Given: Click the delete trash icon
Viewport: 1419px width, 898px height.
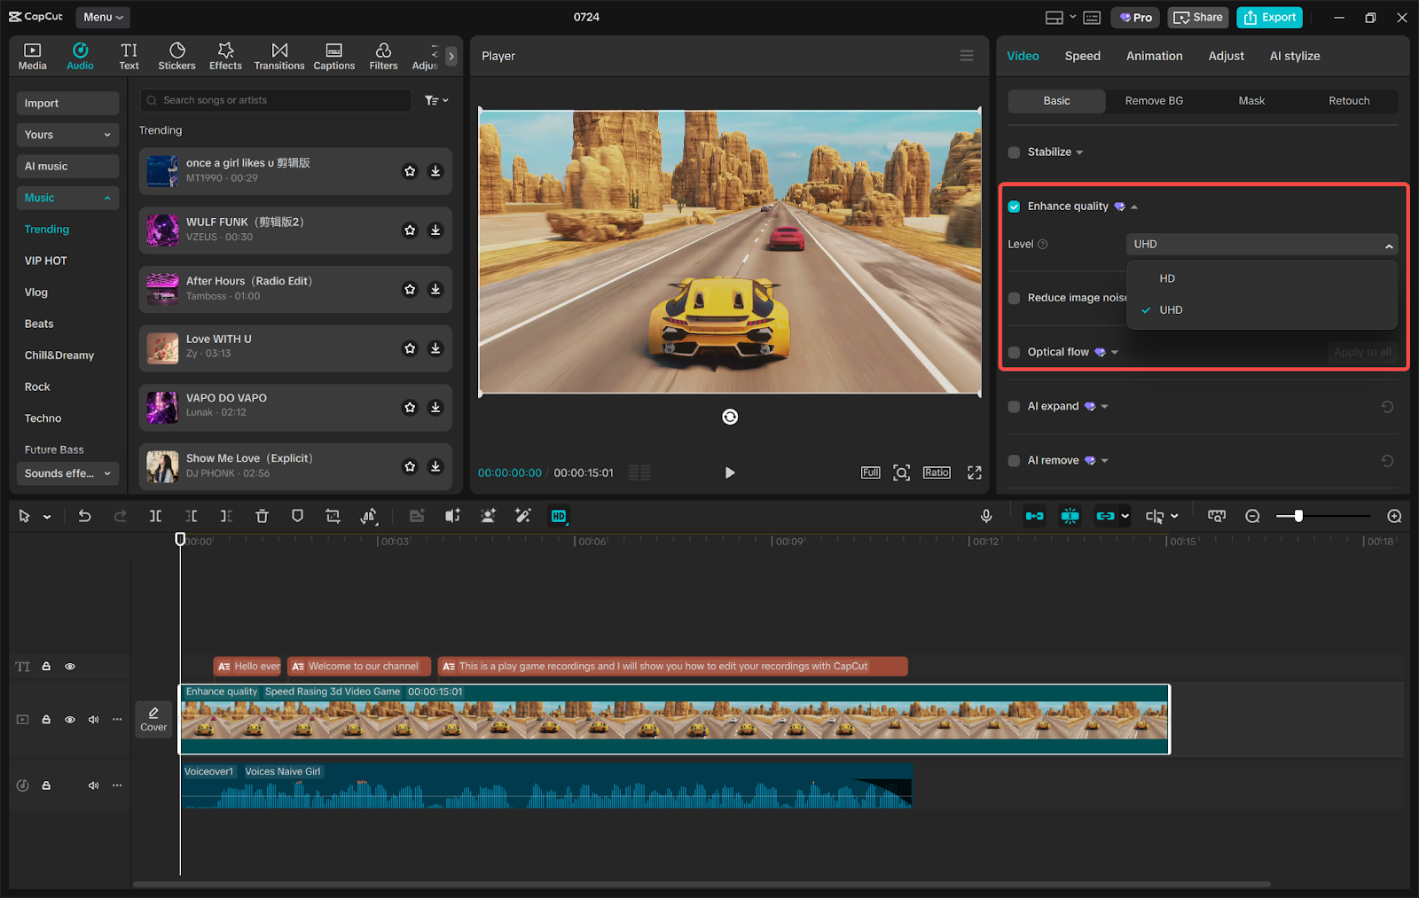Looking at the screenshot, I should (262, 516).
